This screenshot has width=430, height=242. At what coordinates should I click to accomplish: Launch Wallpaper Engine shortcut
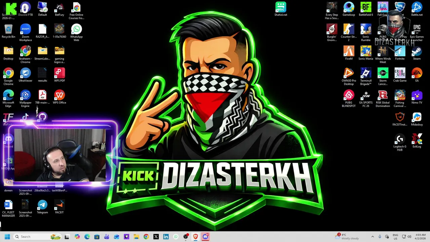(x=25, y=98)
